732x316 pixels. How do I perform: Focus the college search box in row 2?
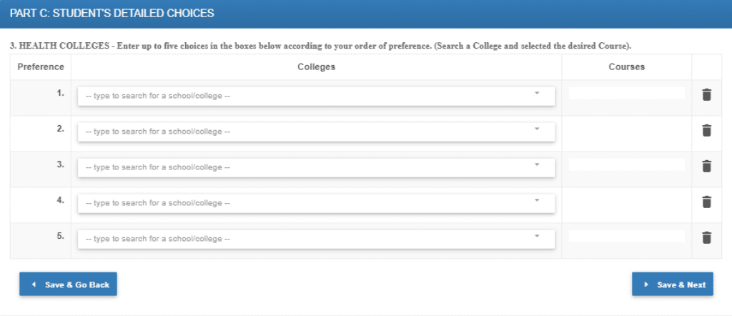(316, 132)
